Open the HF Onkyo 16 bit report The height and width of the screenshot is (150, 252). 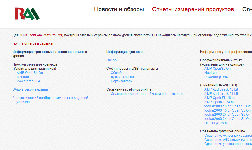coord(216,123)
